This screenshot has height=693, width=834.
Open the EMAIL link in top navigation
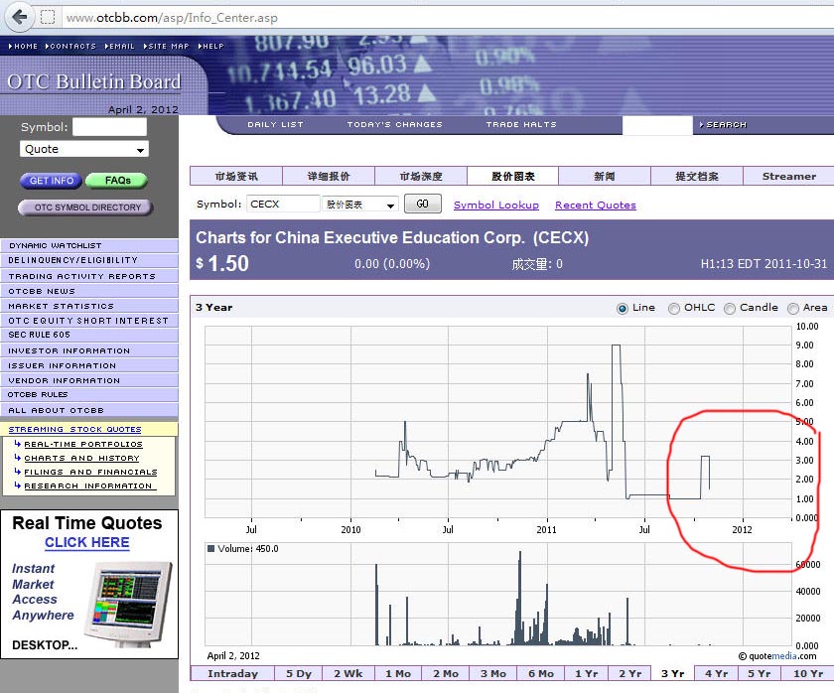tap(120, 47)
